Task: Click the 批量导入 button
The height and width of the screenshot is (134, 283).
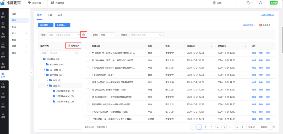Action: (x=63, y=25)
